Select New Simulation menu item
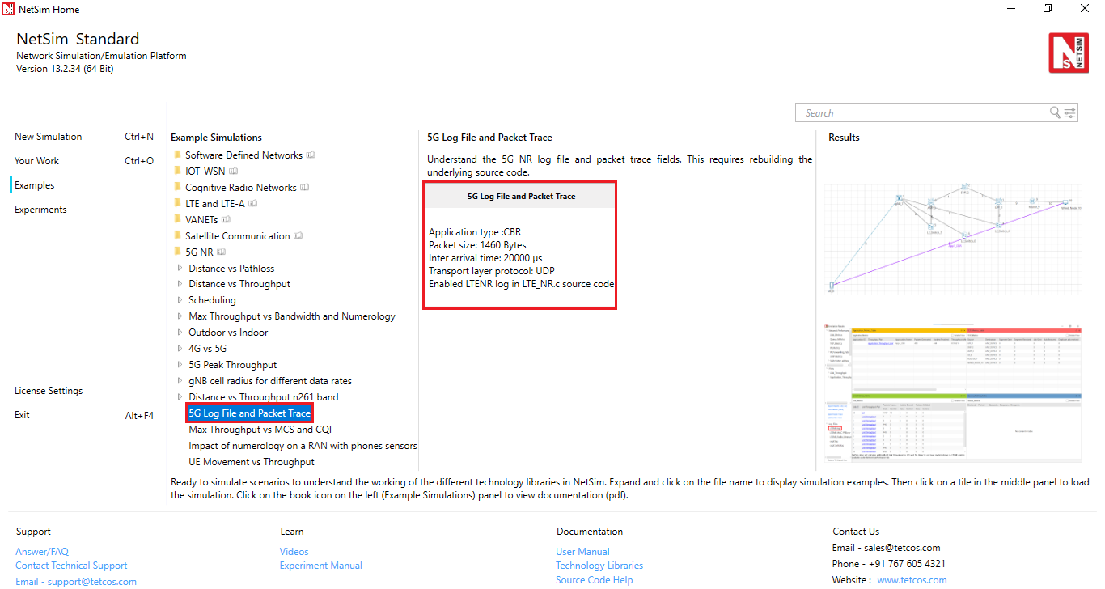The height and width of the screenshot is (589, 1105). (x=49, y=137)
